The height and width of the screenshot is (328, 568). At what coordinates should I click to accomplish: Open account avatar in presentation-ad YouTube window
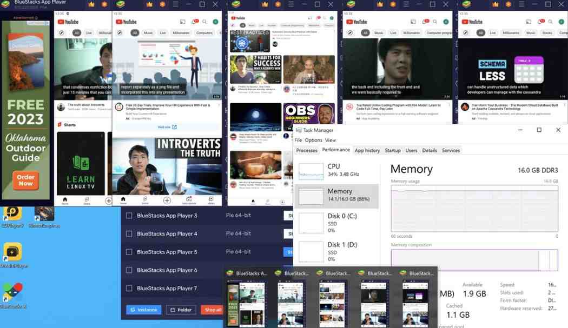pyautogui.click(x=215, y=22)
